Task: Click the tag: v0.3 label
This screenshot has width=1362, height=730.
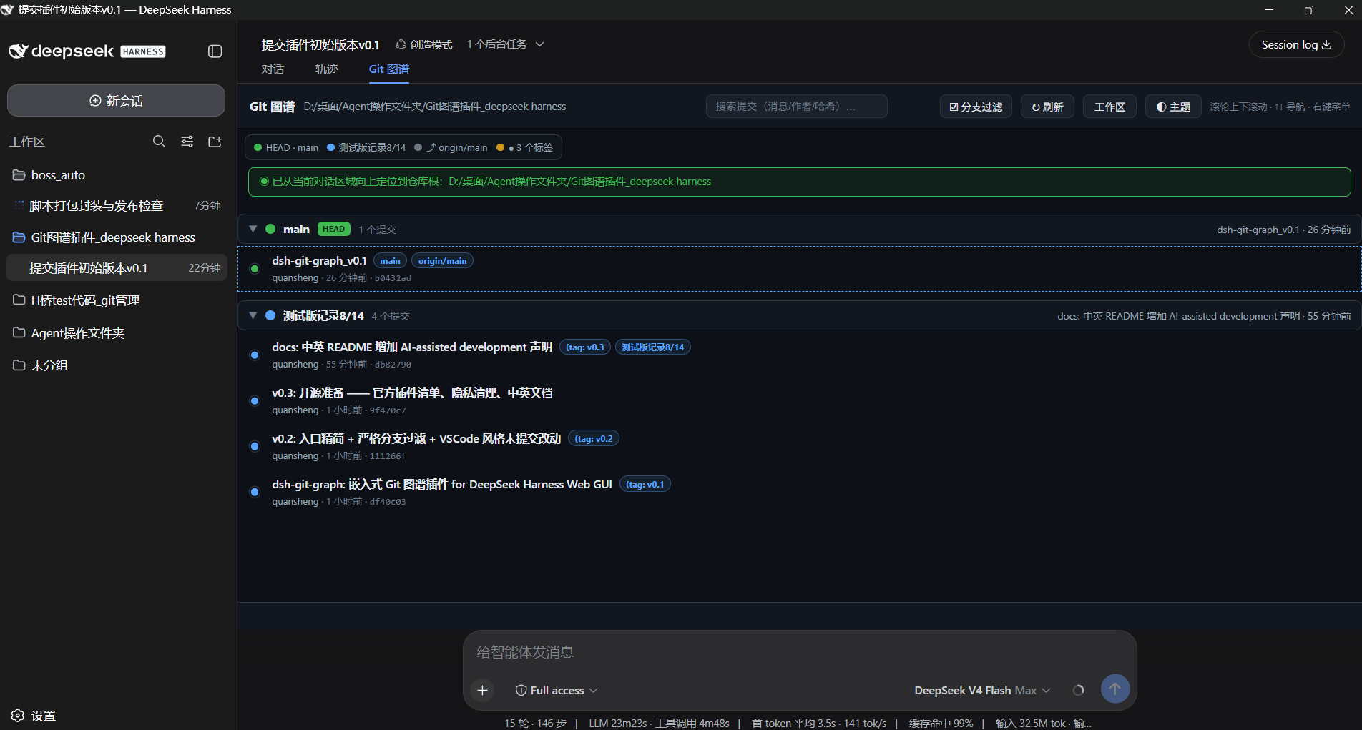Action: point(585,347)
